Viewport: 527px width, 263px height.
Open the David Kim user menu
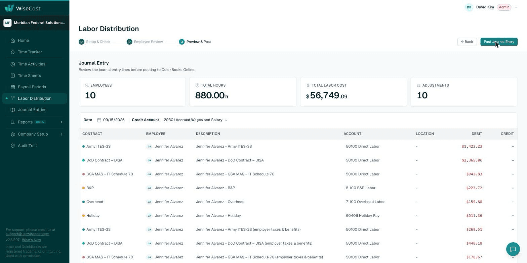(x=491, y=7)
